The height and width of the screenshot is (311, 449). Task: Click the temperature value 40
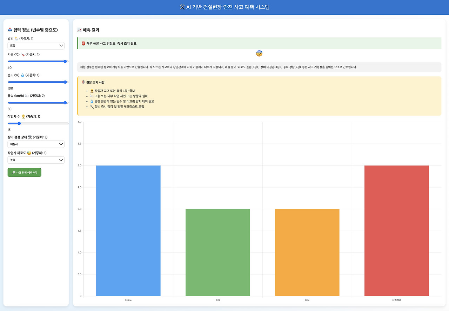click(x=9, y=67)
